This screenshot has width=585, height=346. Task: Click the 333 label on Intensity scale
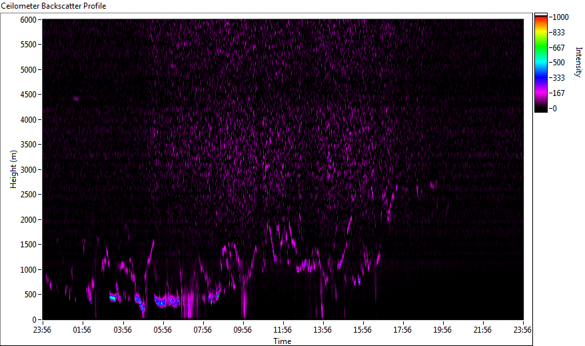click(x=559, y=78)
